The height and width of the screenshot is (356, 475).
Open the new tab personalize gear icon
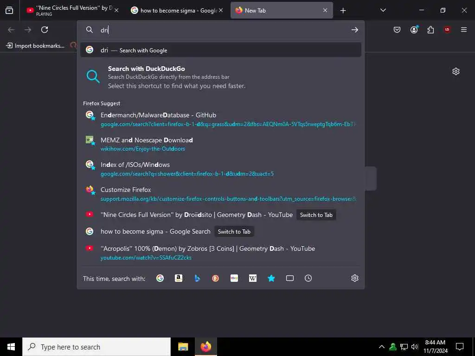coord(456,71)
